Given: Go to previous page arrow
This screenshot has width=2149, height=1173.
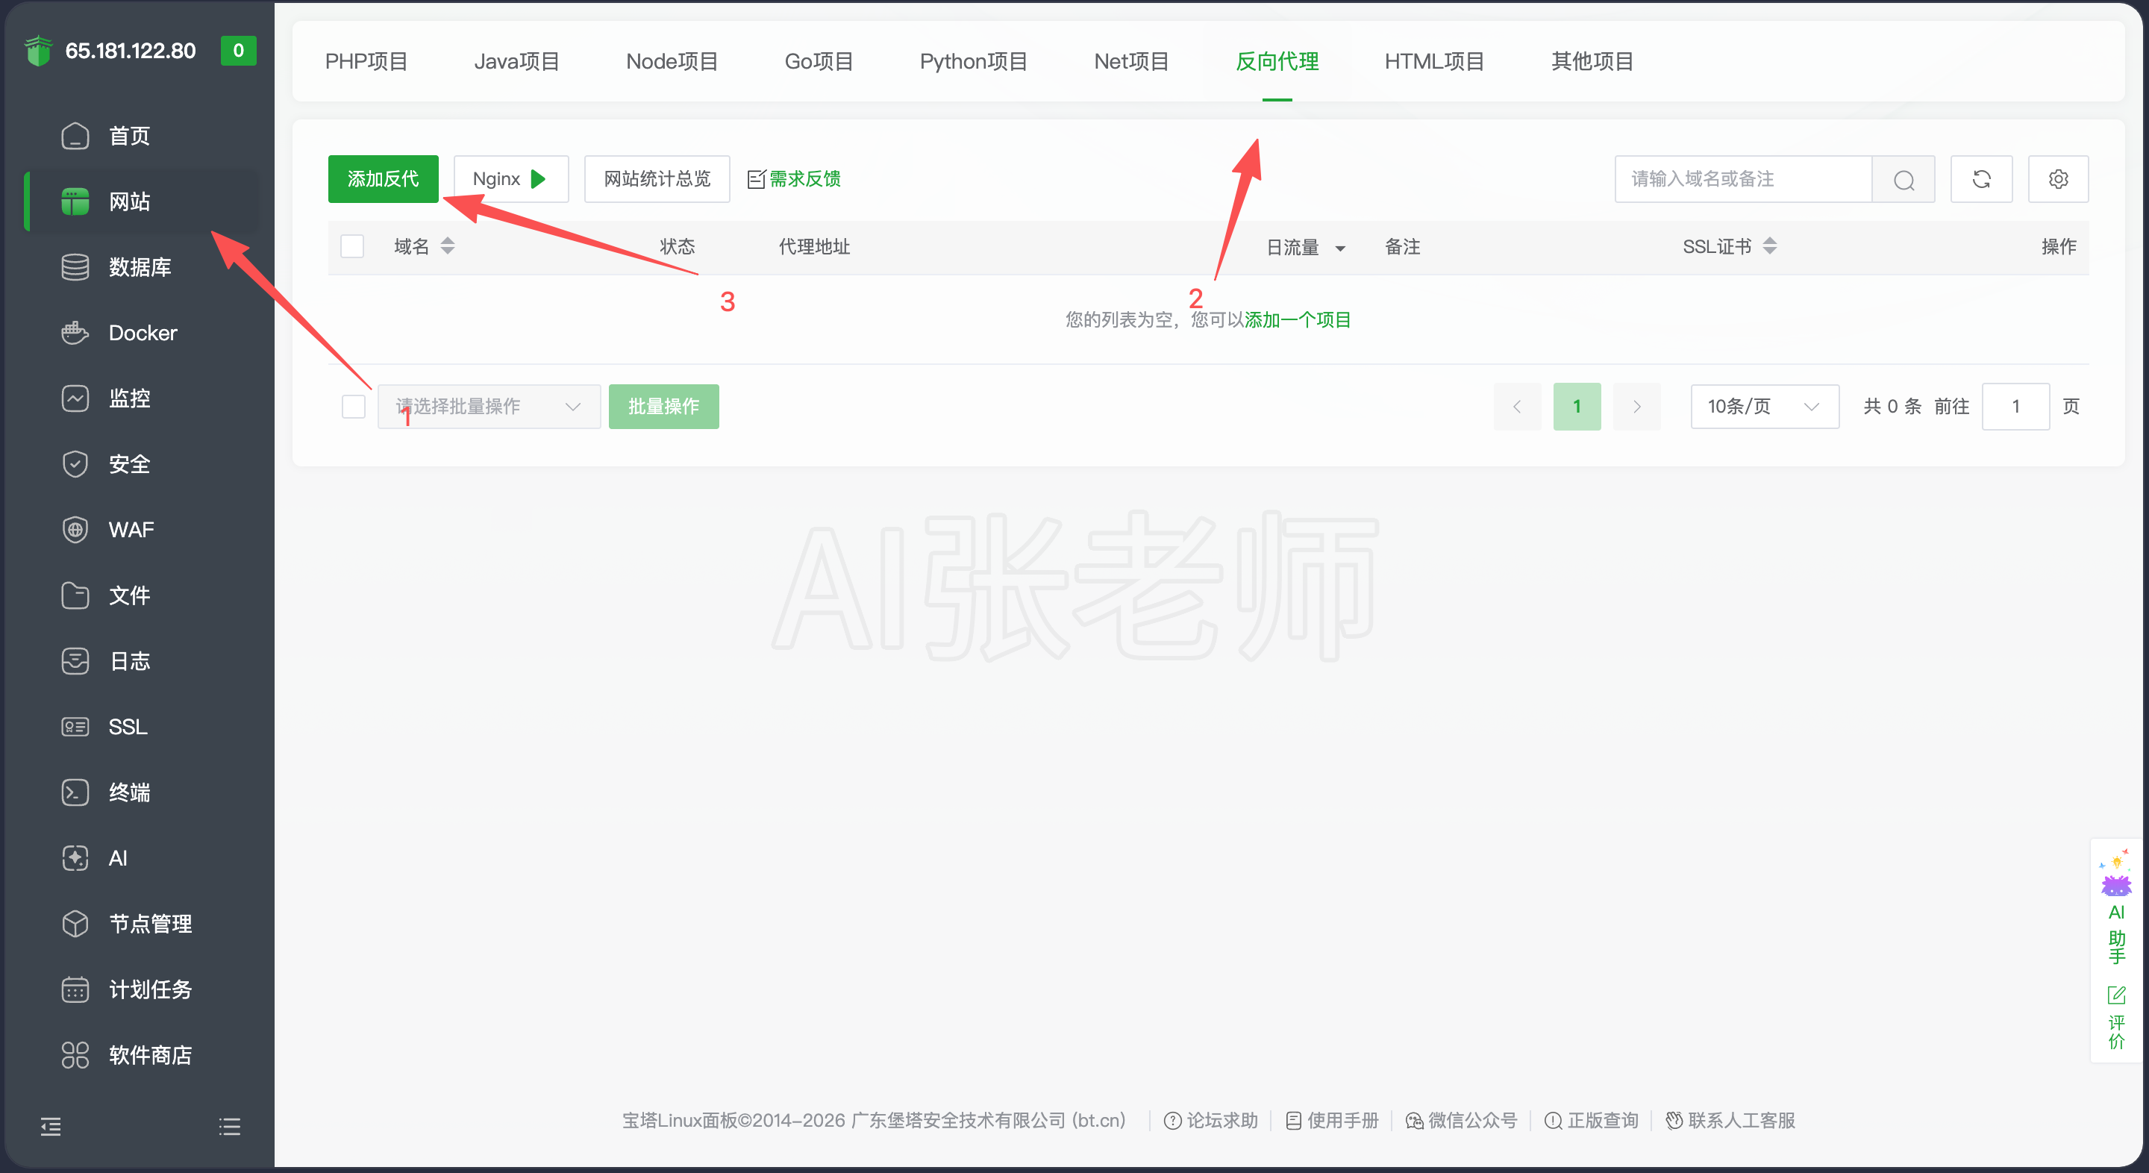Looking at the screenshot, I should tap(1517, 407).
